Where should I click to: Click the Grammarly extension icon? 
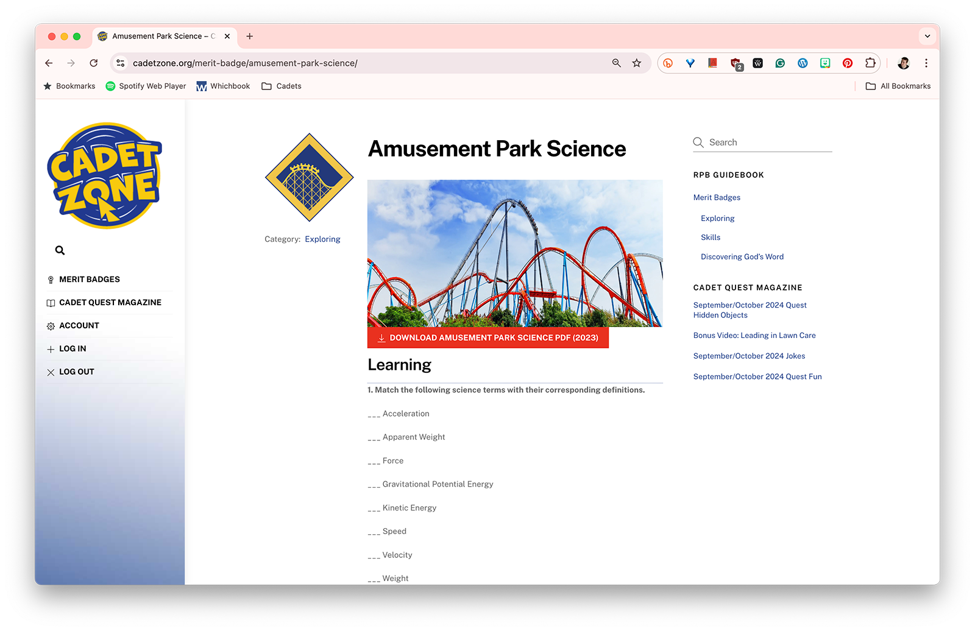coord(780,63)
